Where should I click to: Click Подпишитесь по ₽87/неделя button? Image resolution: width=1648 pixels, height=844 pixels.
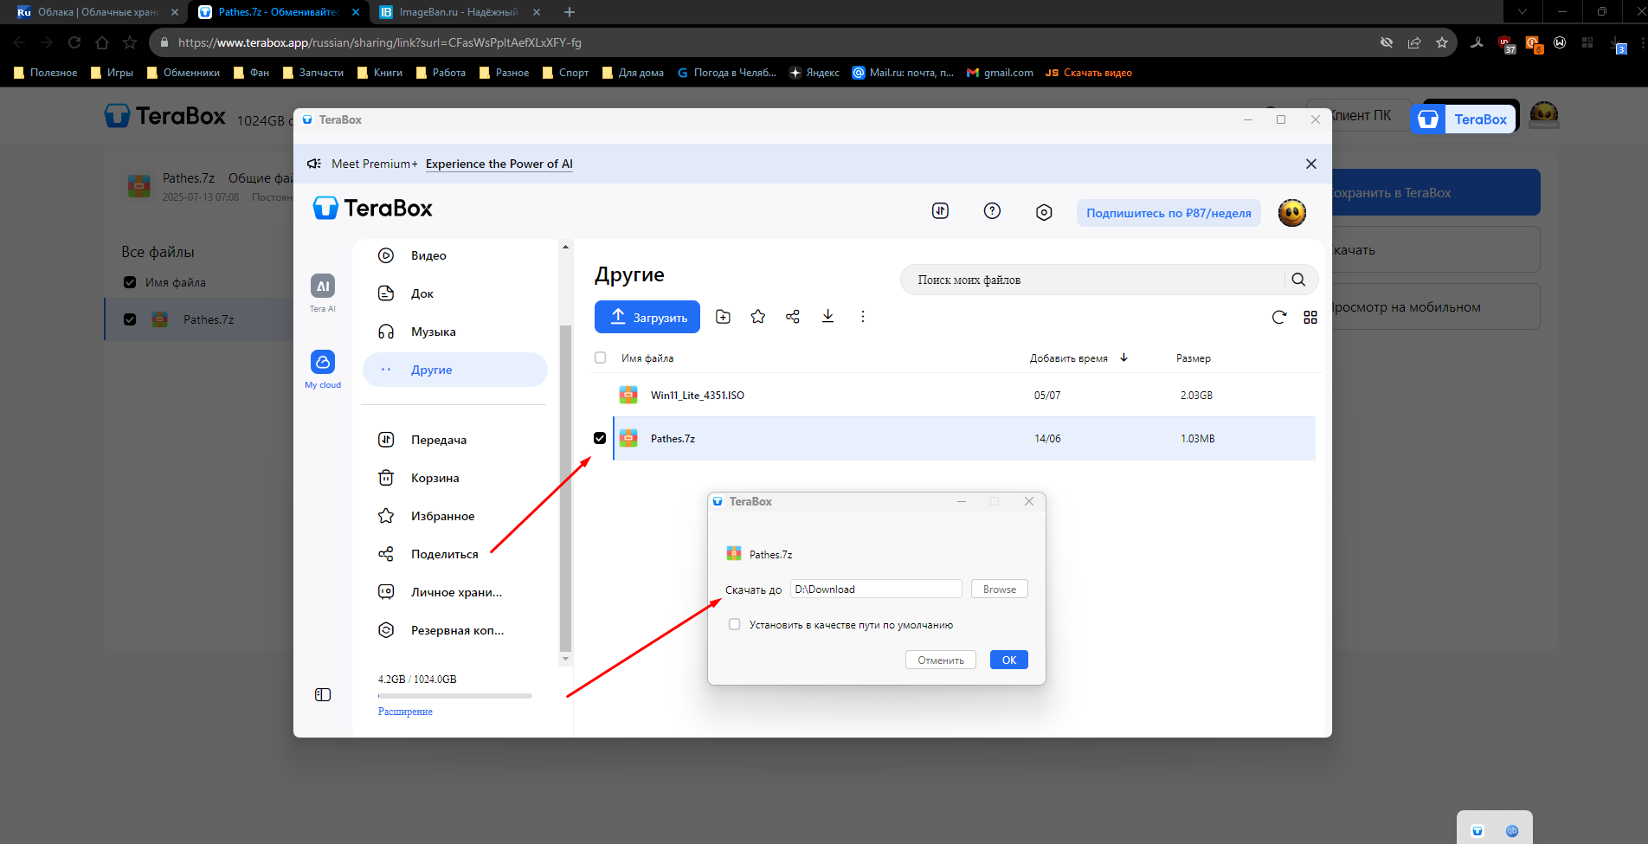tap(1168, 213)
